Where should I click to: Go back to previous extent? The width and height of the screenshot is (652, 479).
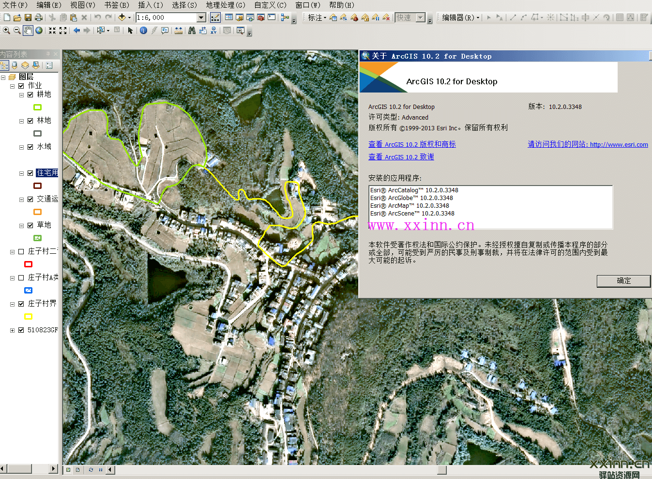tap(76, 31)
